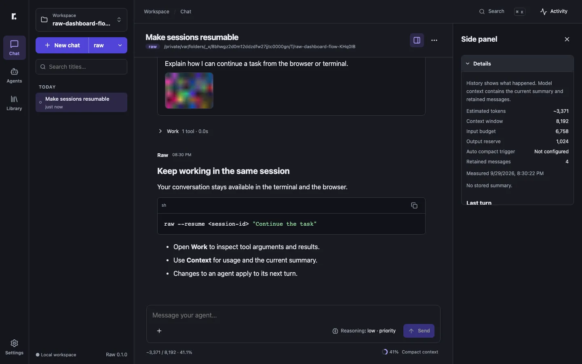Click the raw tag under chat title

click(153, 47)
